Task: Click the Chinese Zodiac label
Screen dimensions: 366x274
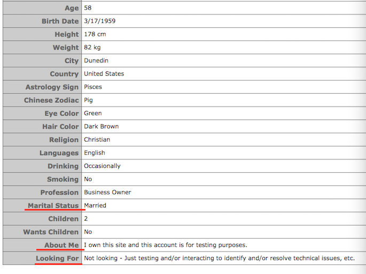Action: (x=51, y=100)
